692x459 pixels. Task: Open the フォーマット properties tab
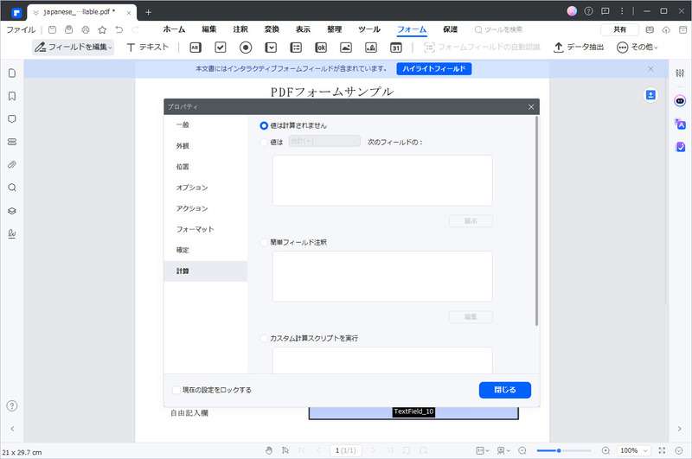pos(205,229)
